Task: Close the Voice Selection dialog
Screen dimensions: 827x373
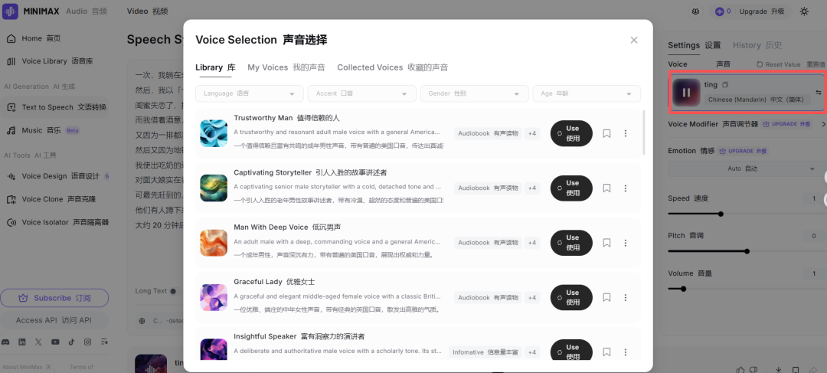Action: [x=634, y=40]
